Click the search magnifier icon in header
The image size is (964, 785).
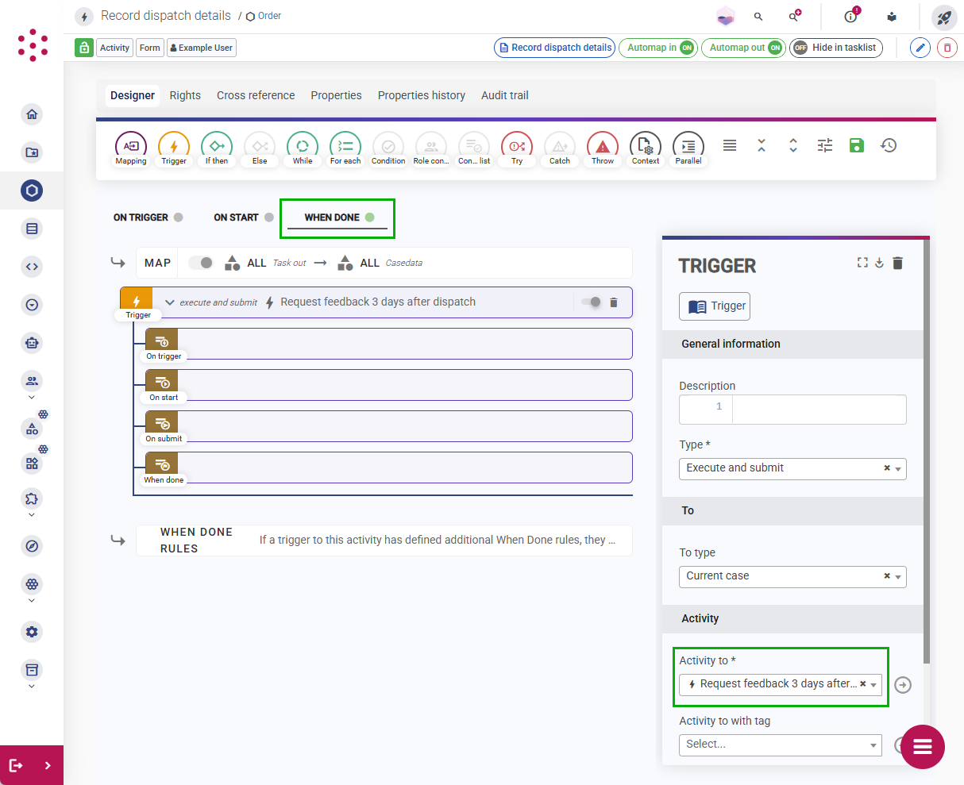758,17
